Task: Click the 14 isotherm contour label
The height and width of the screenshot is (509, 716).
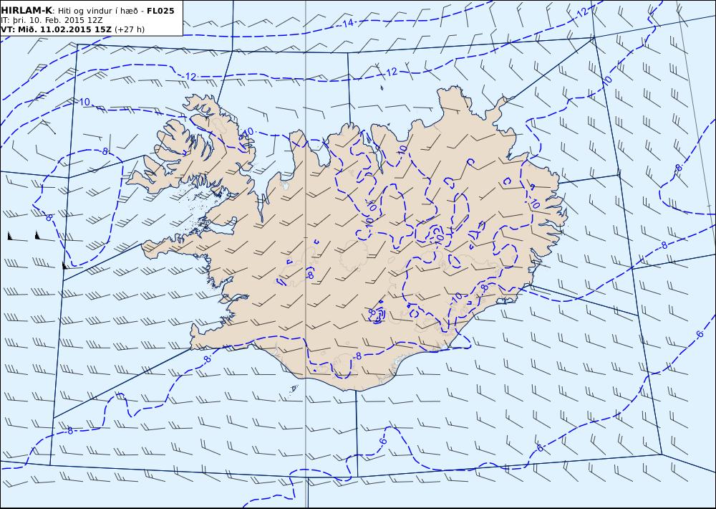Action: [349, 22]
